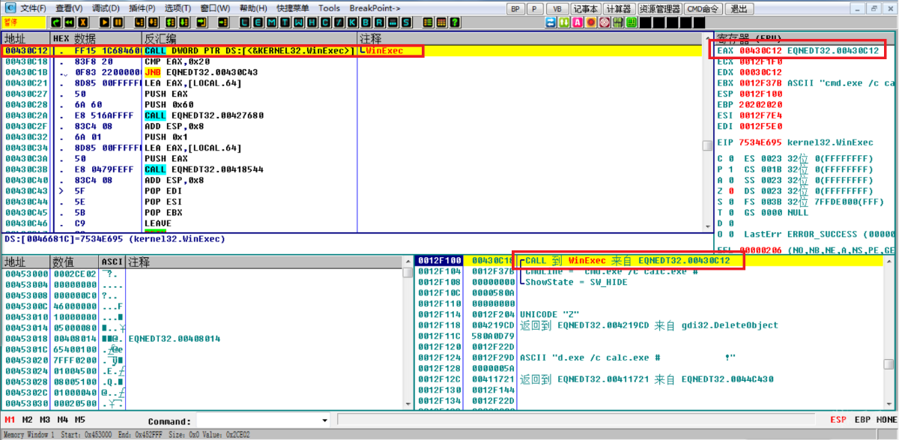Open the References window (R icon)
Screen dimensions: 899x440
pos(379,22)
